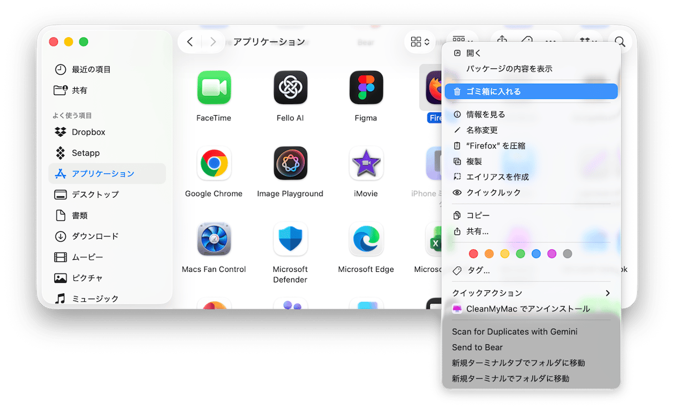The width and height of the screenshot is (674, 407).
Task: Choose 共有... from the context menu
Action: (531, 231)
